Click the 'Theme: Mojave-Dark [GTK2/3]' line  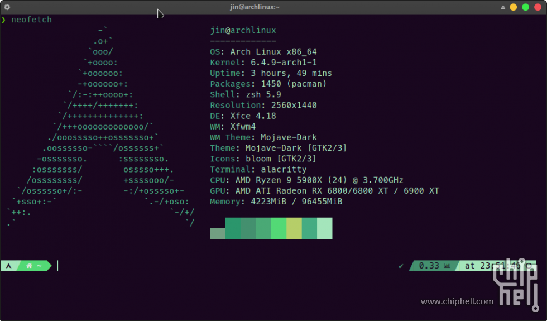point(279,148)
